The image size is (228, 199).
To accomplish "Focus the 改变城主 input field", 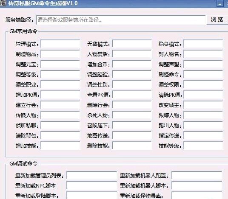I will [x=203, y=105].
